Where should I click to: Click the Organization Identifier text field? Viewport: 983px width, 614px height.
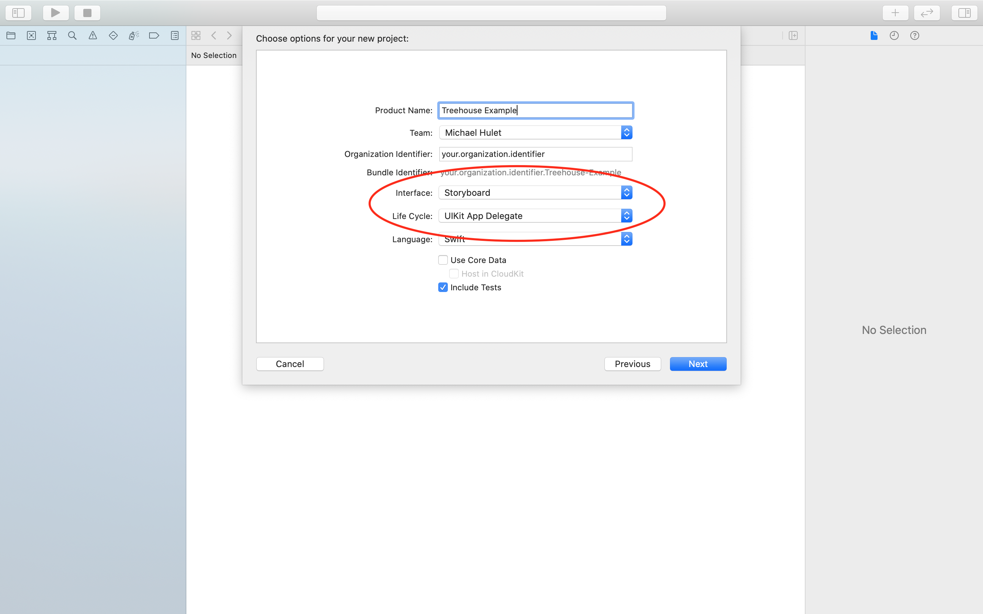tap(536, 154)
